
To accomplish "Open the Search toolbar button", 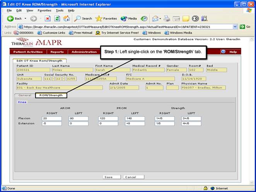I will point(83,18).
